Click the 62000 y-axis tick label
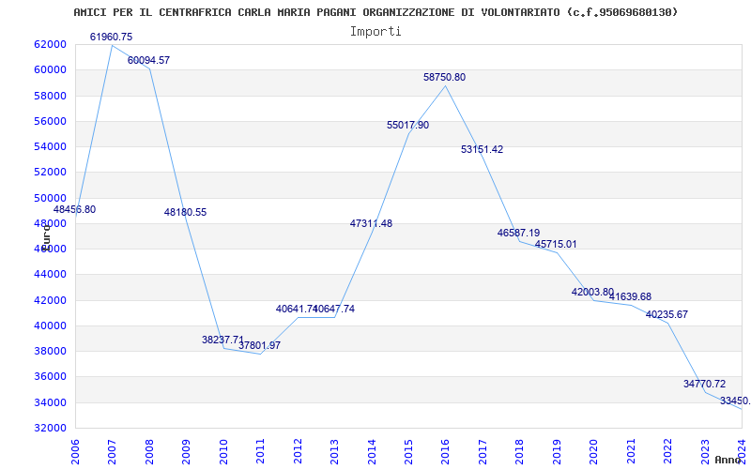 pyautogui.click(x=50, y=44)
